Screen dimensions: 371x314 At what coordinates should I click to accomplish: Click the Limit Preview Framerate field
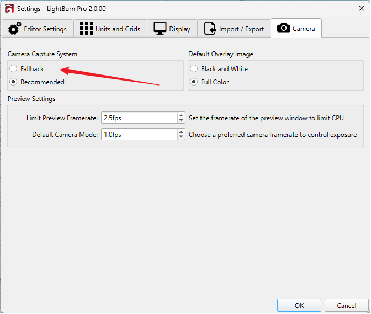point(139,118)
